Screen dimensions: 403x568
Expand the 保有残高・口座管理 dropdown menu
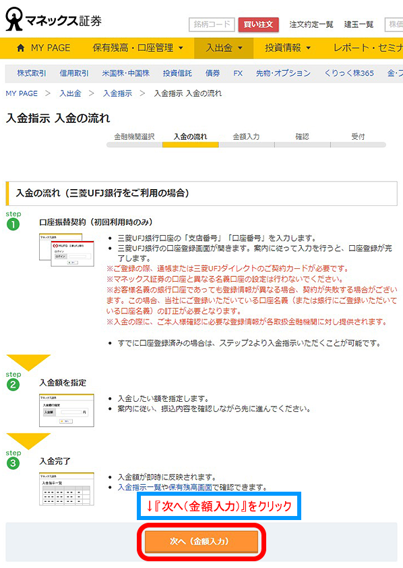[137, 48]
